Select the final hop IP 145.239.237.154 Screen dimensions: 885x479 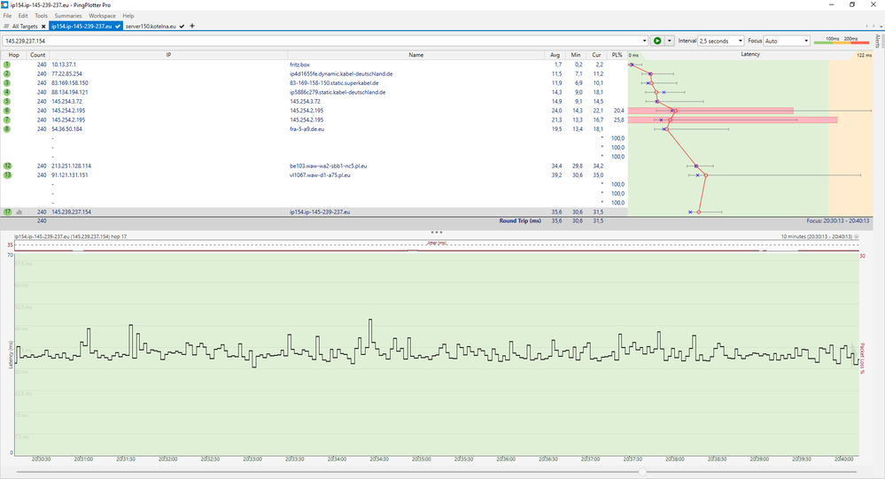[x=71, y=212]
